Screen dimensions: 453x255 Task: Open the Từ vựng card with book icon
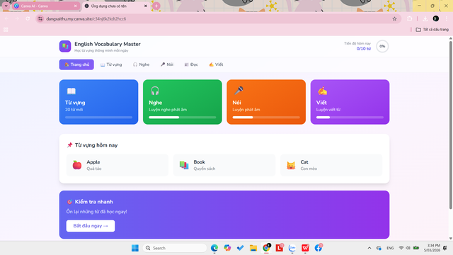click(99, 102)
